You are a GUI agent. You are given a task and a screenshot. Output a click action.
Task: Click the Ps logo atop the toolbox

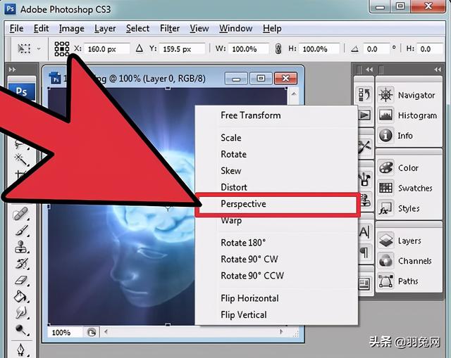(x=22, y=92)
